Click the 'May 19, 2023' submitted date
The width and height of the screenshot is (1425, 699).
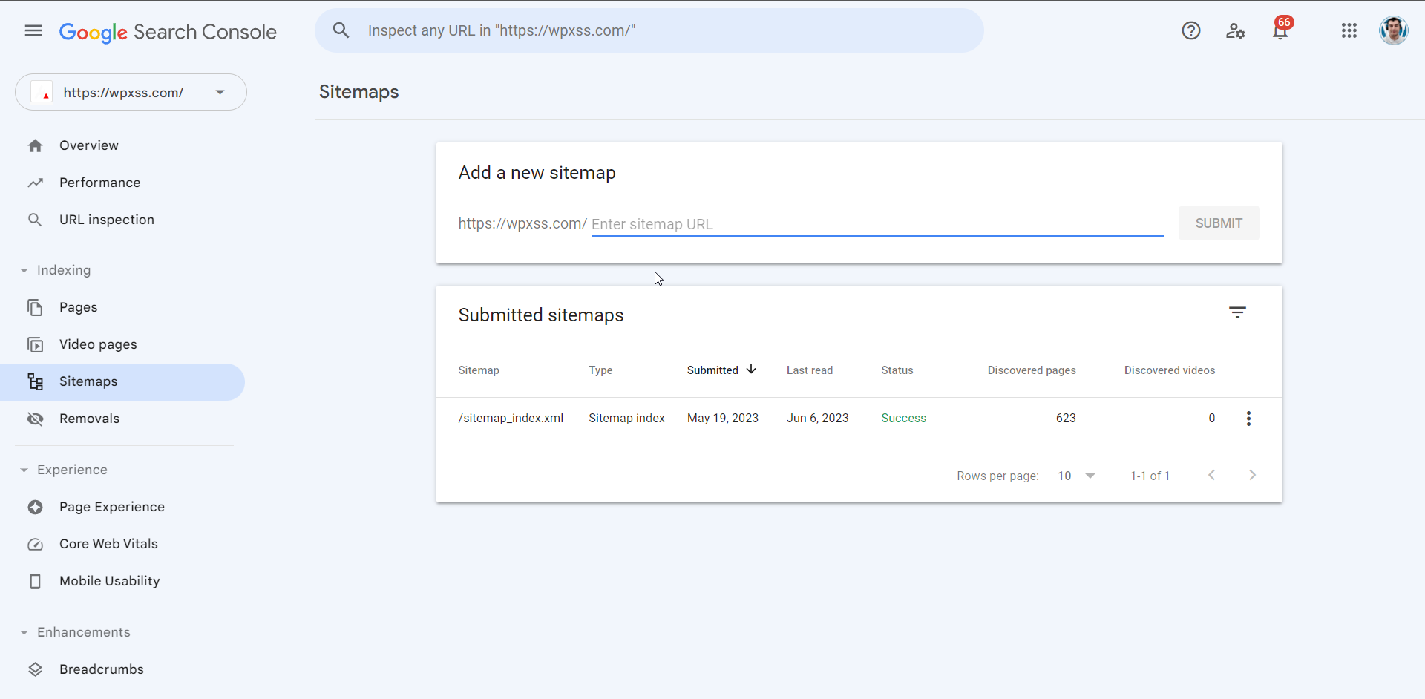point(723,419)
